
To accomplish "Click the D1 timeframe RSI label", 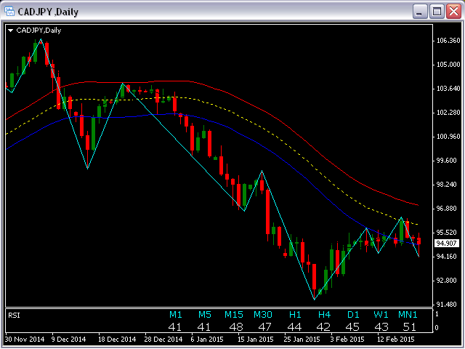I will pyautogui.click(x=353, y=315).
